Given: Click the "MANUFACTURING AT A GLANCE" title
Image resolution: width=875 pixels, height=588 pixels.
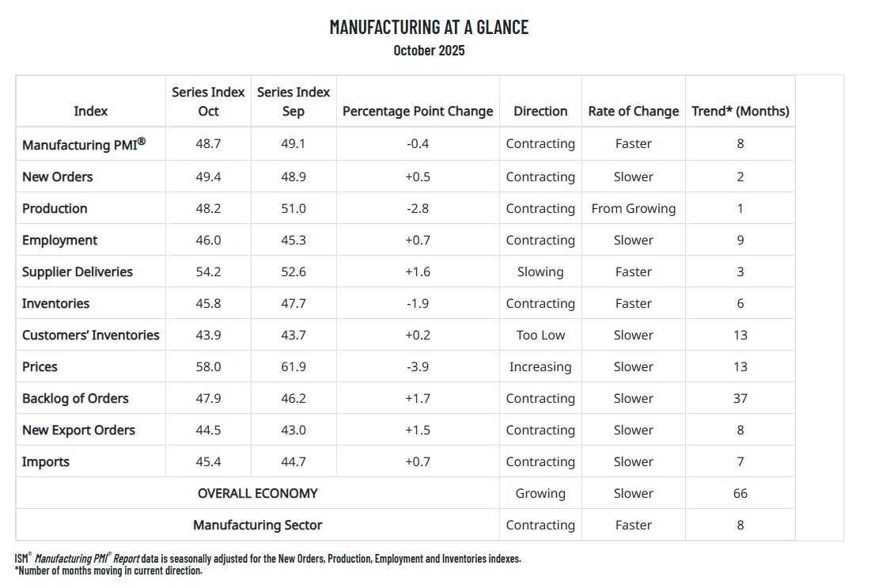Looking at the screenshot, I should [x=429, y=27].
